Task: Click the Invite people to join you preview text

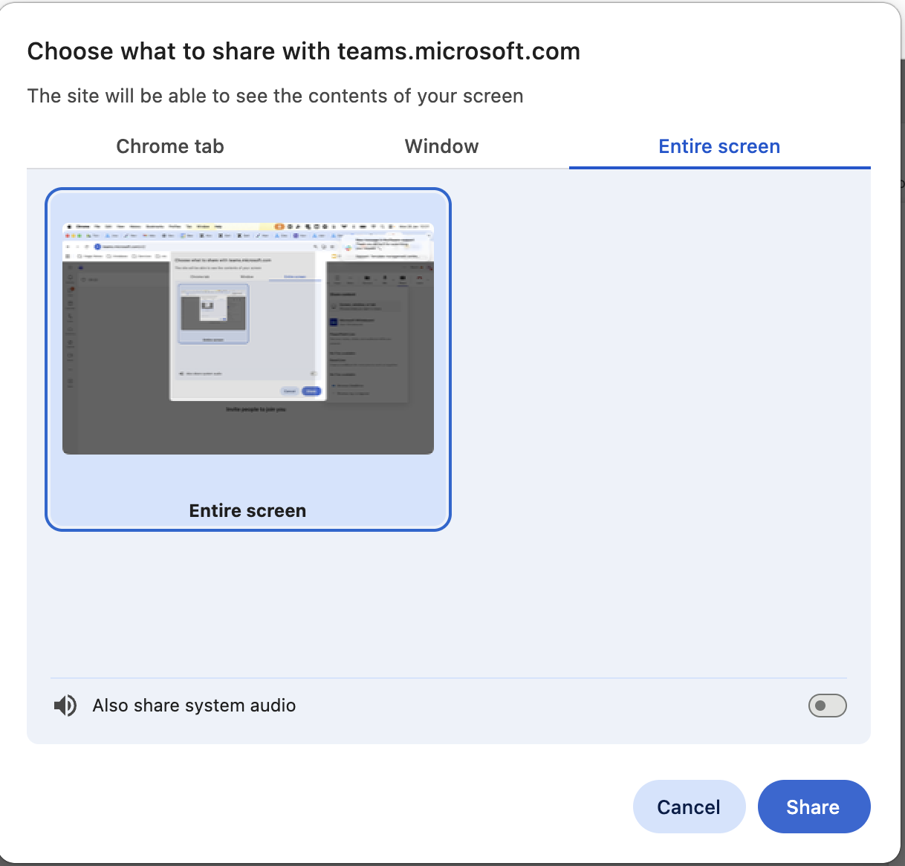Action: pyautogui.click(x=256, y=409)
